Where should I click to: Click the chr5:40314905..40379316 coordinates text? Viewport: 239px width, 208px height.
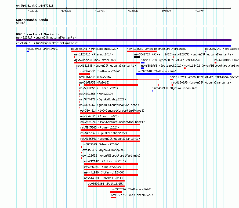click(35, 6)
